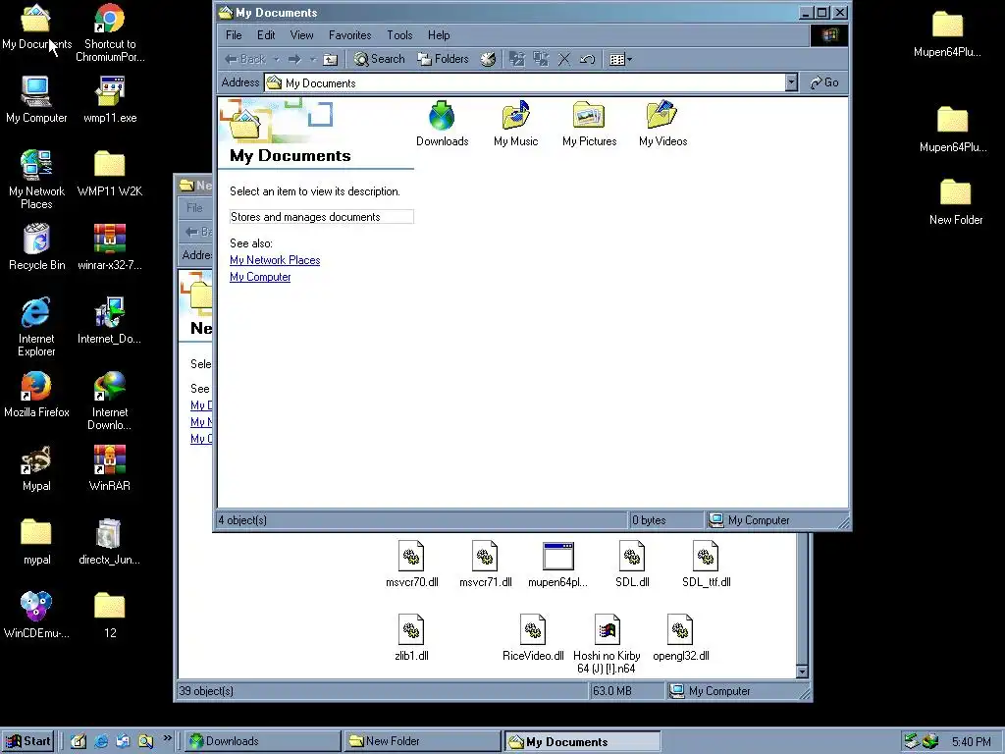This screenshot has height=754, width=1005.
Task: Click wmp11.exe desktop icon
Action: tap(110, 100)
